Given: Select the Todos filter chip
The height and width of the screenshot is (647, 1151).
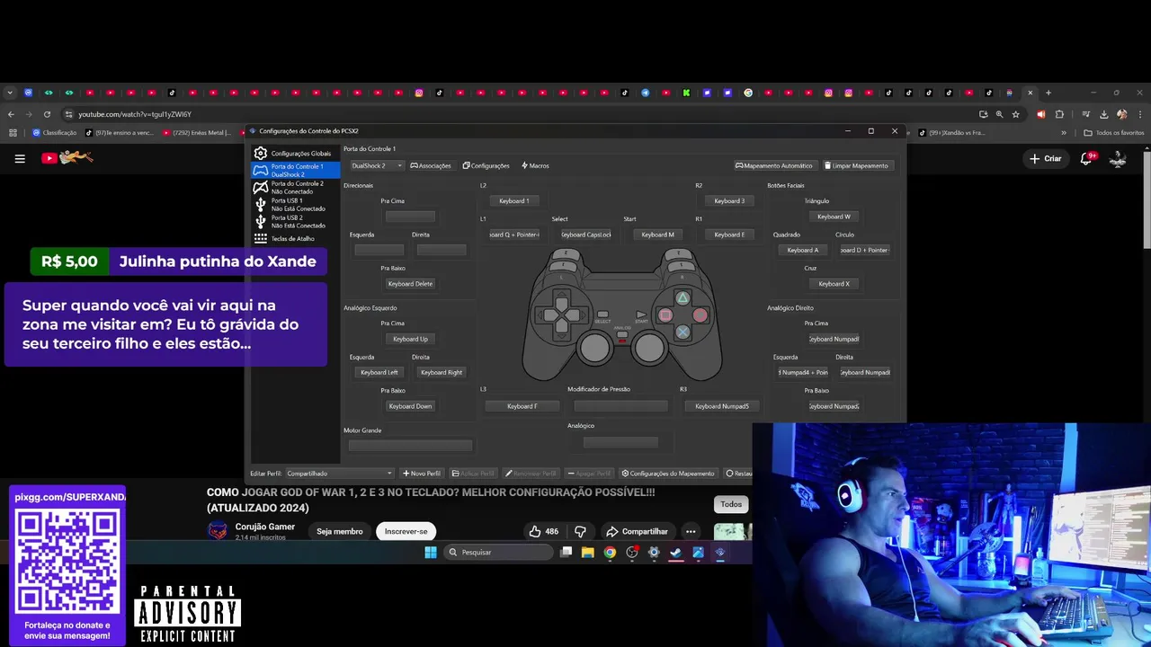Looking at the screenshot, I should (731, 504).
